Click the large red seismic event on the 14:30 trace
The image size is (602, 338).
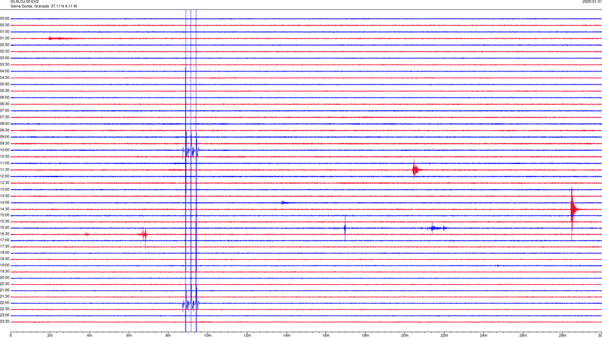[x=574, y=209]
